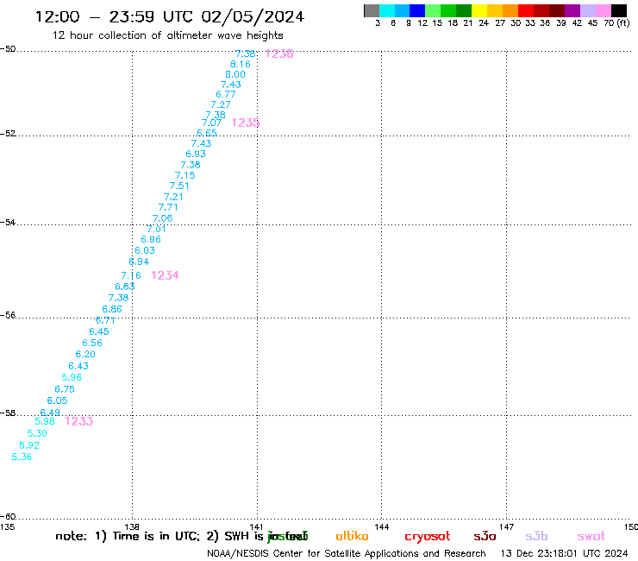This screenshot has width=638, height=561.
Task: Click the wave height value '7.07'
Action: coord(211,123)
